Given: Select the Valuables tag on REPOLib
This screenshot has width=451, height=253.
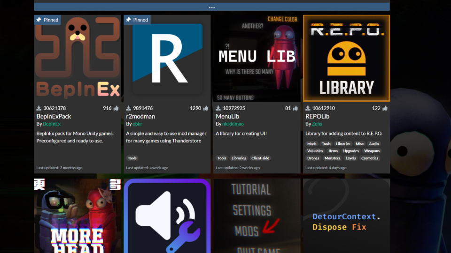Looking at the screenshot, I should tap(315, 151).
